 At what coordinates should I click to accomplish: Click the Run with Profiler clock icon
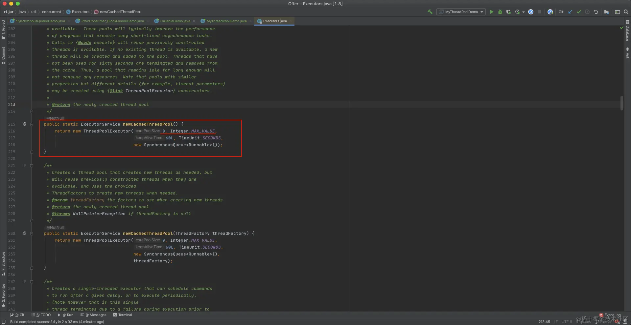click(517, 12)
